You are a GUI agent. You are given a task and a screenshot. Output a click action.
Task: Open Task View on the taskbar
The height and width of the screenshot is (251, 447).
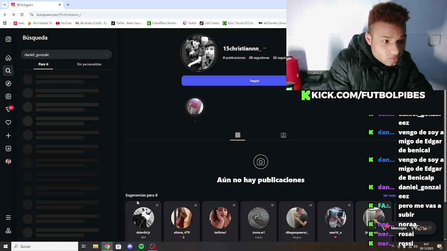(84, 246)
